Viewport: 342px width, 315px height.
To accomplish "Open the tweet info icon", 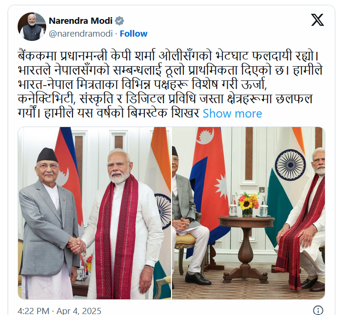I will [x=318, y=310].
